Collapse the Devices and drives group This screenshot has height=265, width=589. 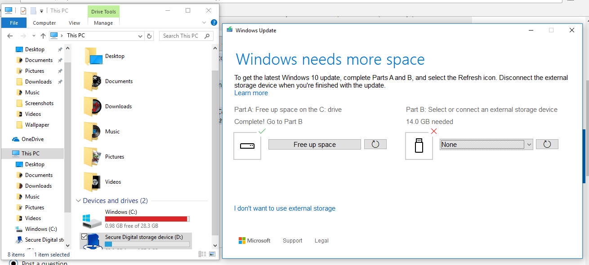(x=79, y=201)
